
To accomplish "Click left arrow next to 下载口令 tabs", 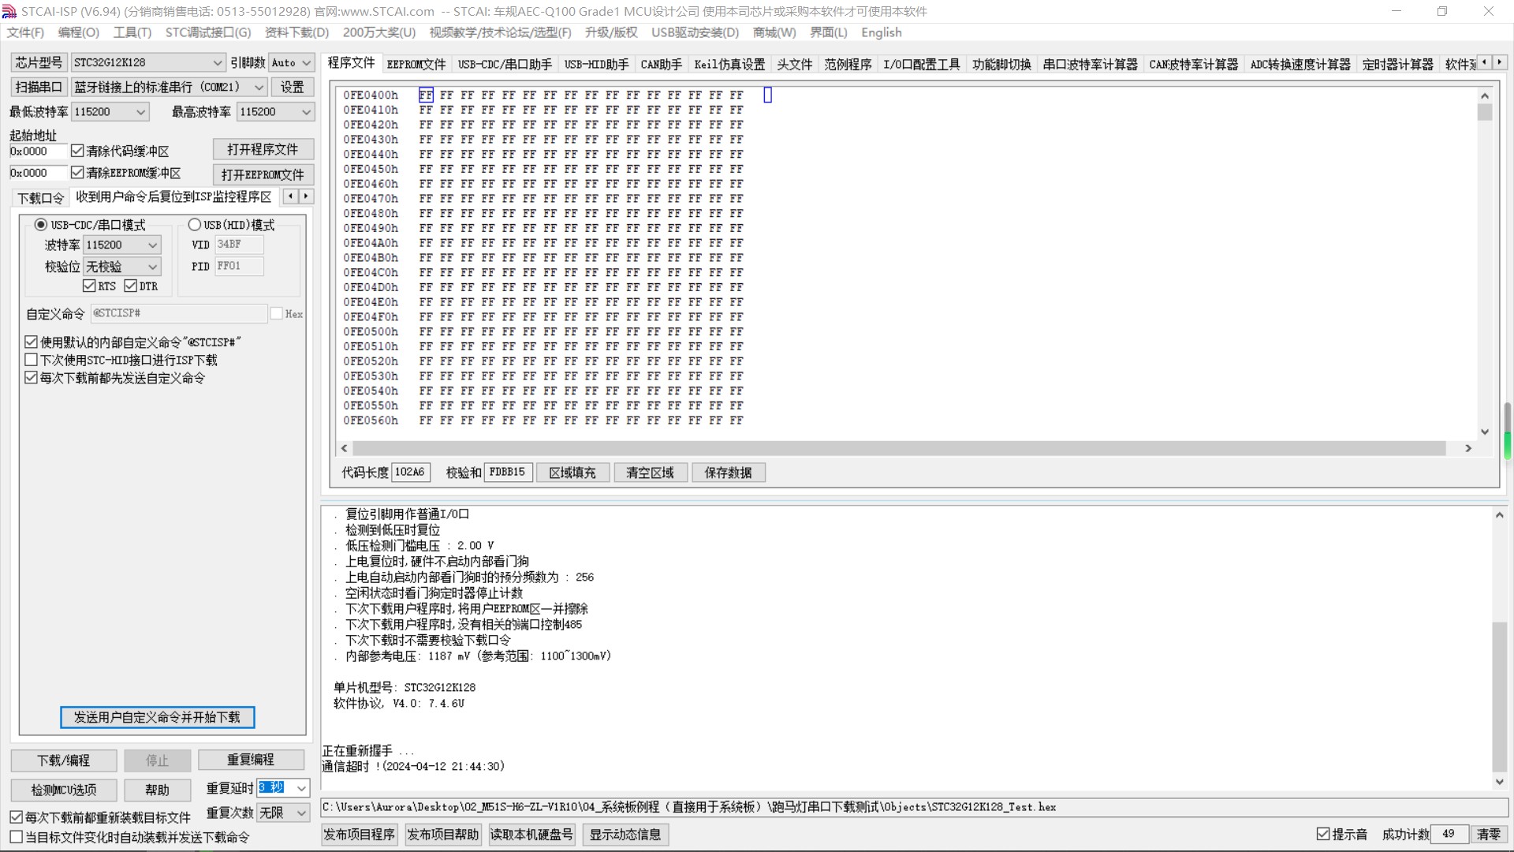I will (x=291, y=196).
